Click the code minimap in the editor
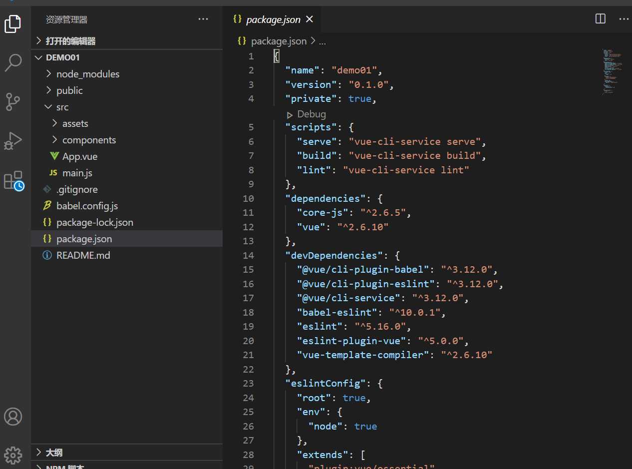This screenshot has height=469, width=632. 612,71
